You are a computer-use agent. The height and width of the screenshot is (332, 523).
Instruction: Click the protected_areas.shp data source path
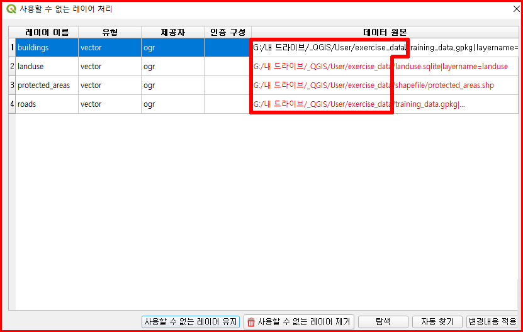click(385, 86)
